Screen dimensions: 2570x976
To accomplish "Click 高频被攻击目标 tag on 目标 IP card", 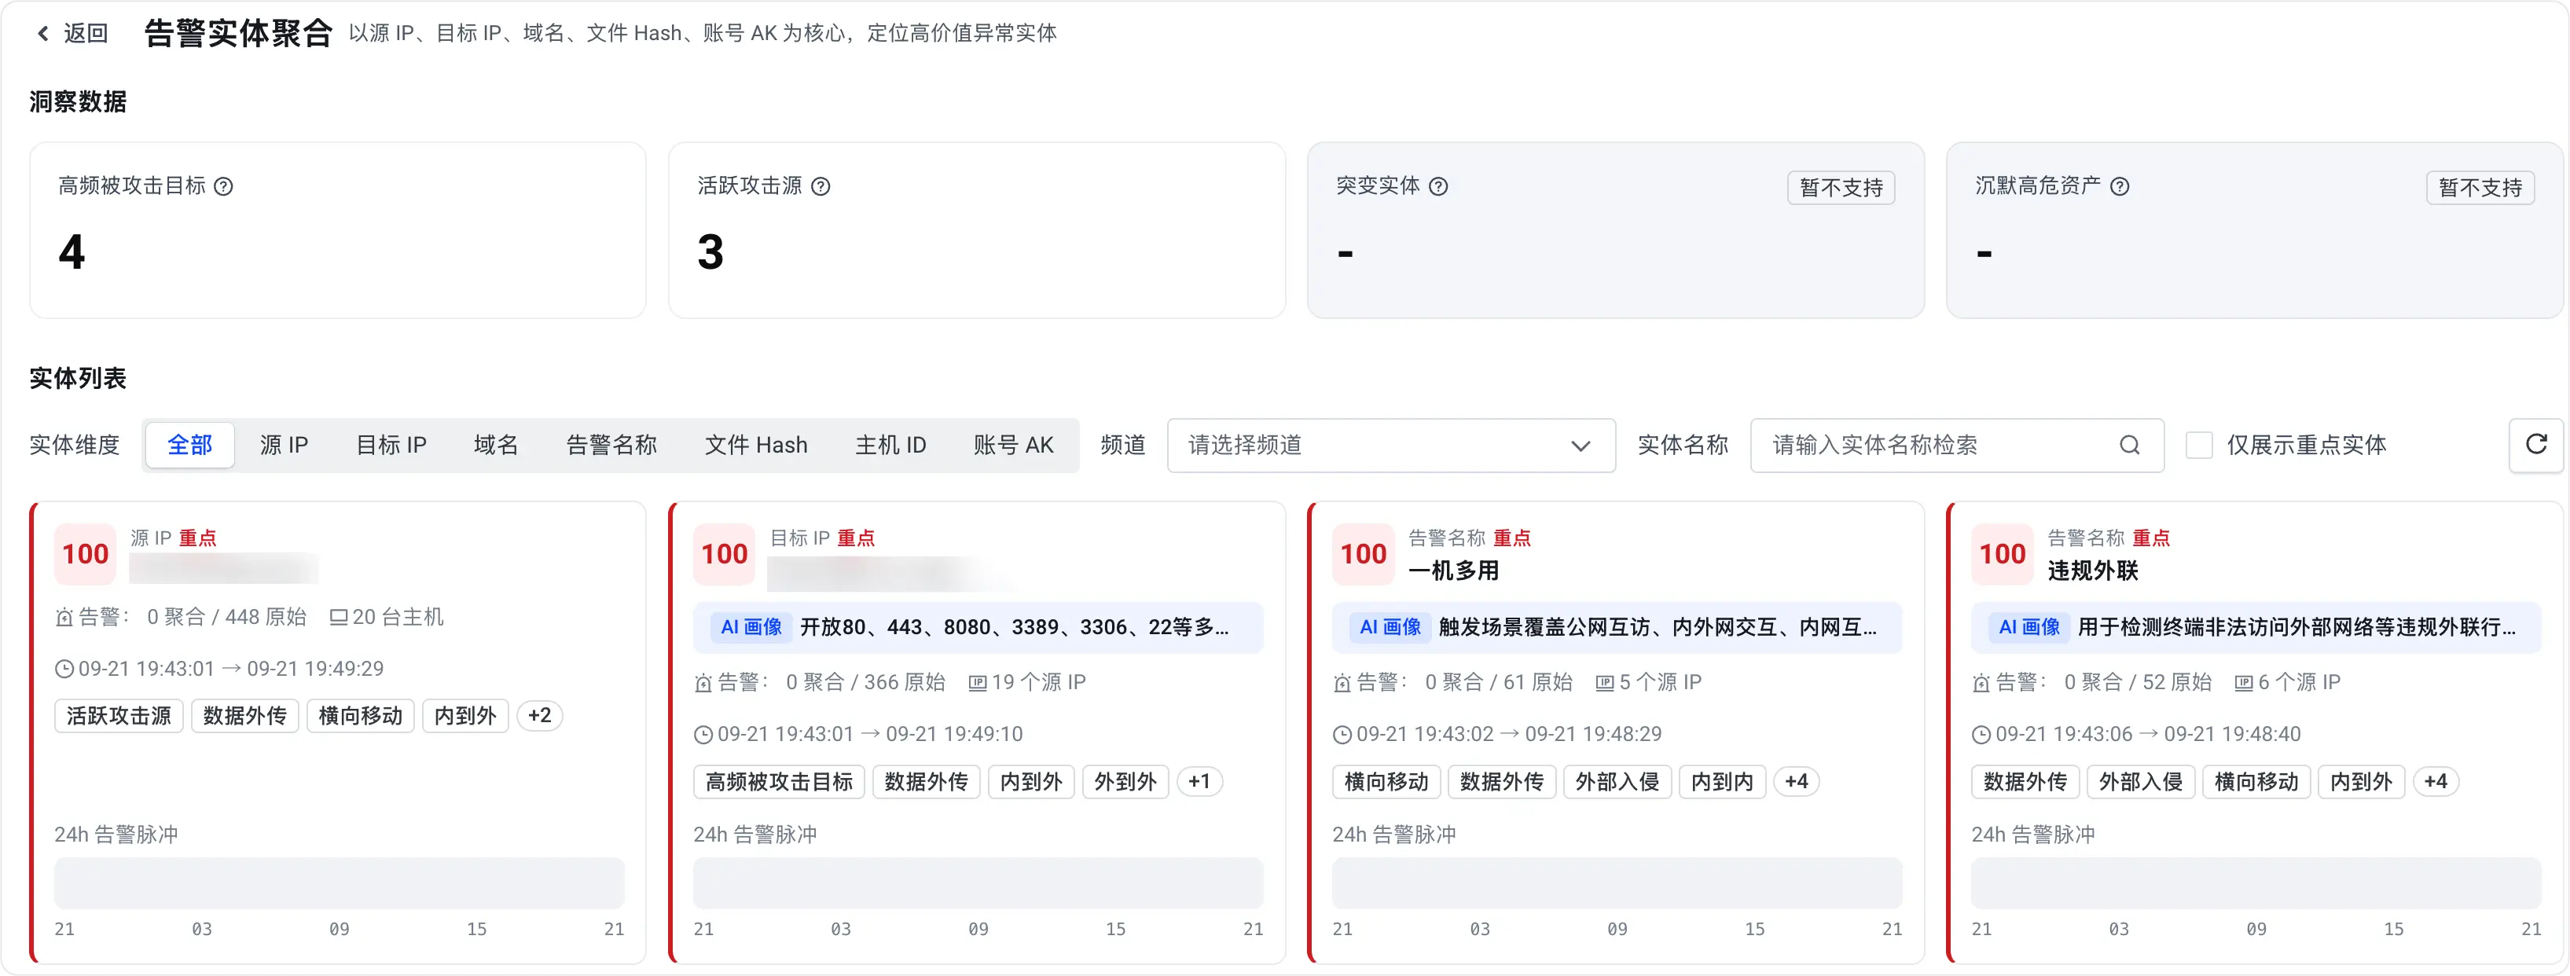I will click(x=779, y=781).
